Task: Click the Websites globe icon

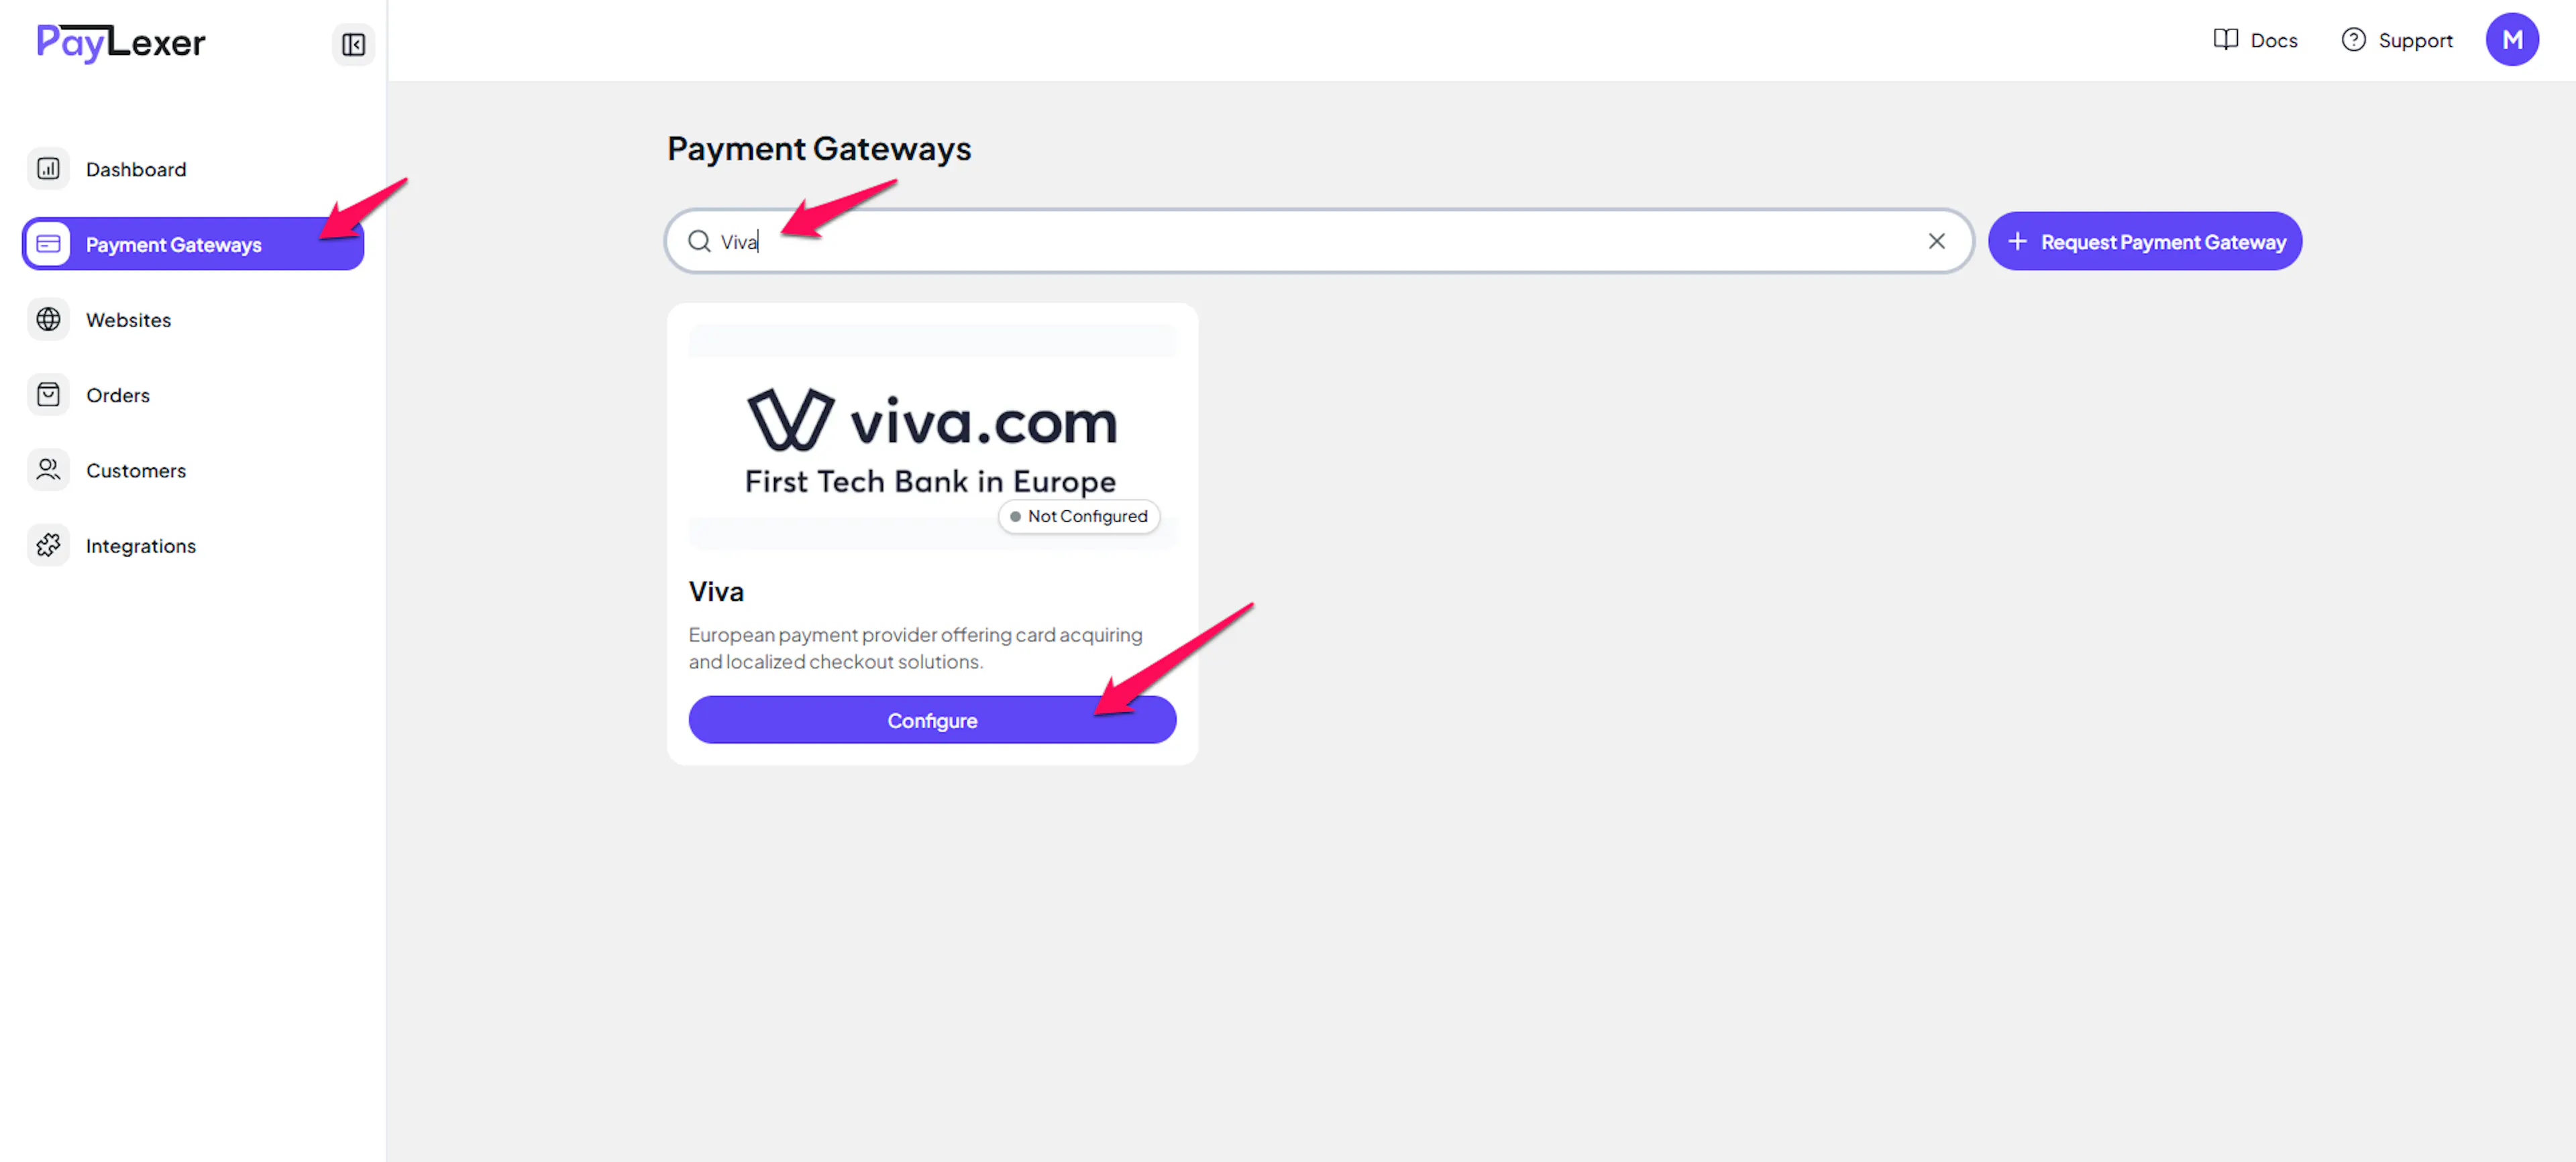Action: (48, 320)
